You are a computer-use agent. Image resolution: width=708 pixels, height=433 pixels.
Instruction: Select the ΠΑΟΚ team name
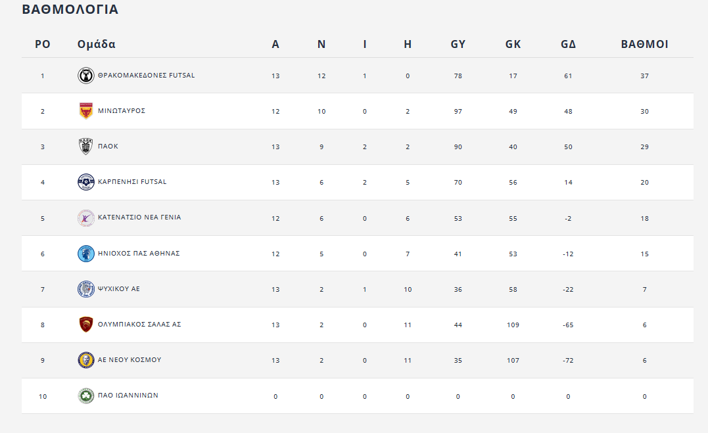tap(108, 147)
